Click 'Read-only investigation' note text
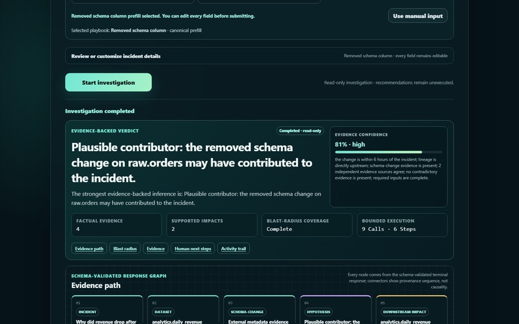 coord(389,83)
